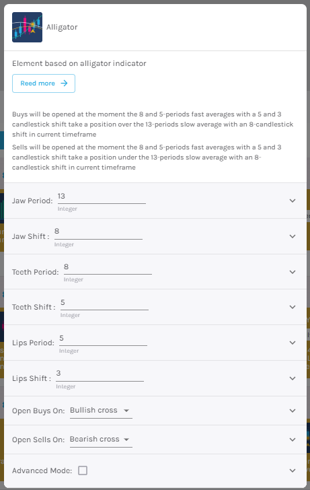Click the Alligator candlestick chart icon

[x=27, y=27]
